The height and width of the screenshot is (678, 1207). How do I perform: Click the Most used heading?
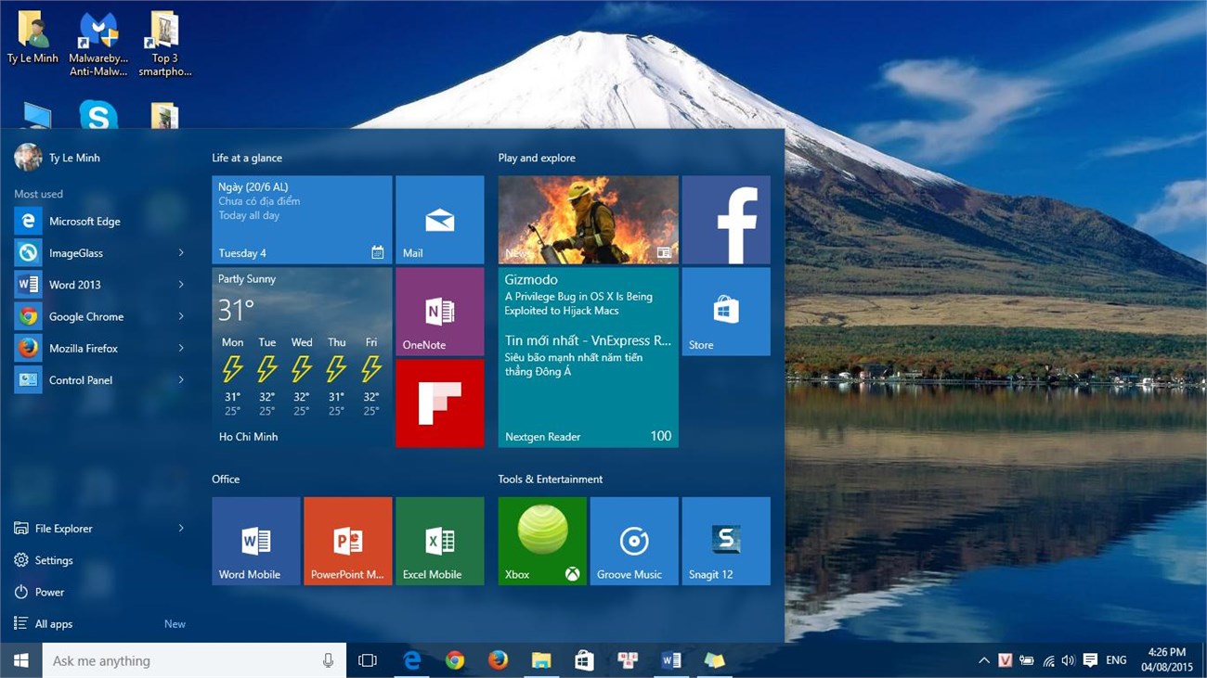(38, 194)
